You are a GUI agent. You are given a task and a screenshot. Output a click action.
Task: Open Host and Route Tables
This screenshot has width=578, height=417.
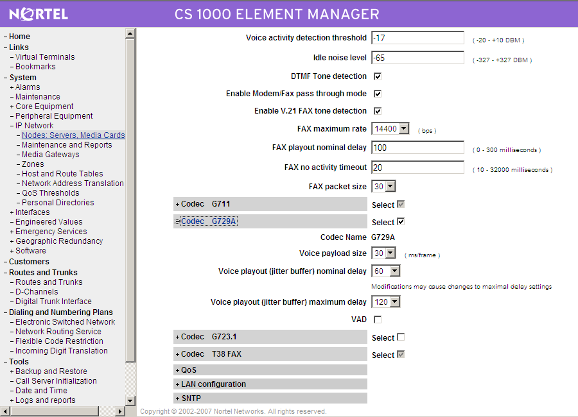(x=62, y=173)
